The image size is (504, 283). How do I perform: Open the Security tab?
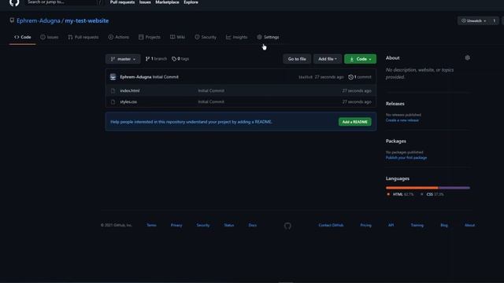click(x=206, y=37)
